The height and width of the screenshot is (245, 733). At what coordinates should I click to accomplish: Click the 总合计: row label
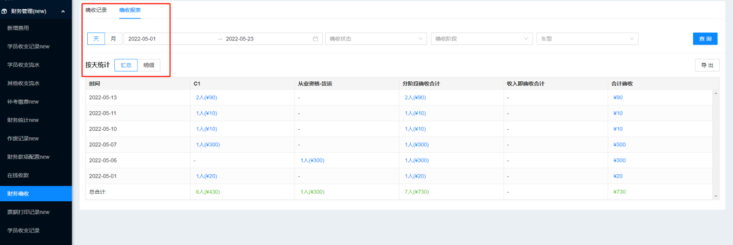coord(98,191)
